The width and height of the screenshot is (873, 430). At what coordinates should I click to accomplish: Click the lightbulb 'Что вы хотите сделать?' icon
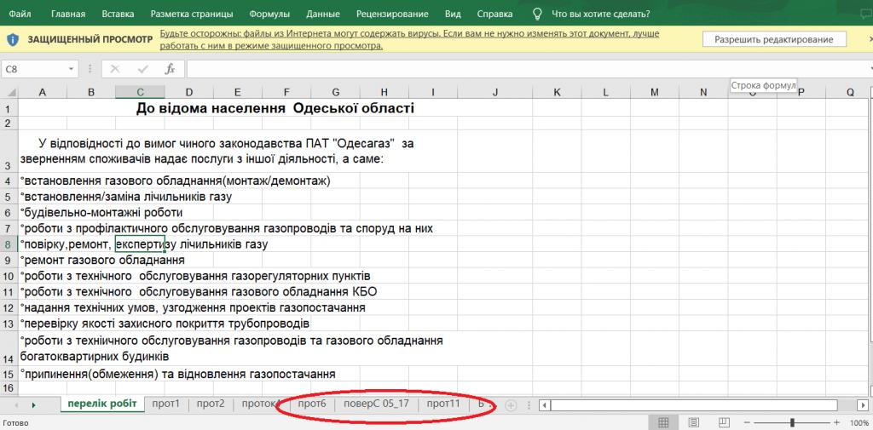[538, 14]
